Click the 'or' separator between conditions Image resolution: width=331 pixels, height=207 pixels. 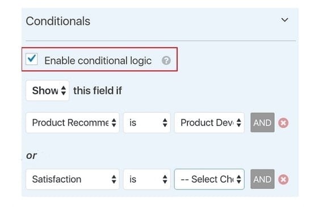coord(31,155)
